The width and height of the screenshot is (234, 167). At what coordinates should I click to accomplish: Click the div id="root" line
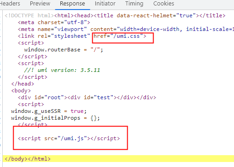87,97
